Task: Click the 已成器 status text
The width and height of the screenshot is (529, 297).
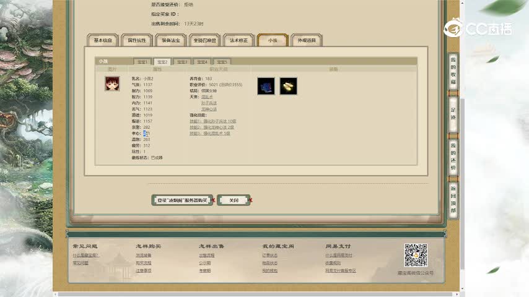Action: [157, 158]
